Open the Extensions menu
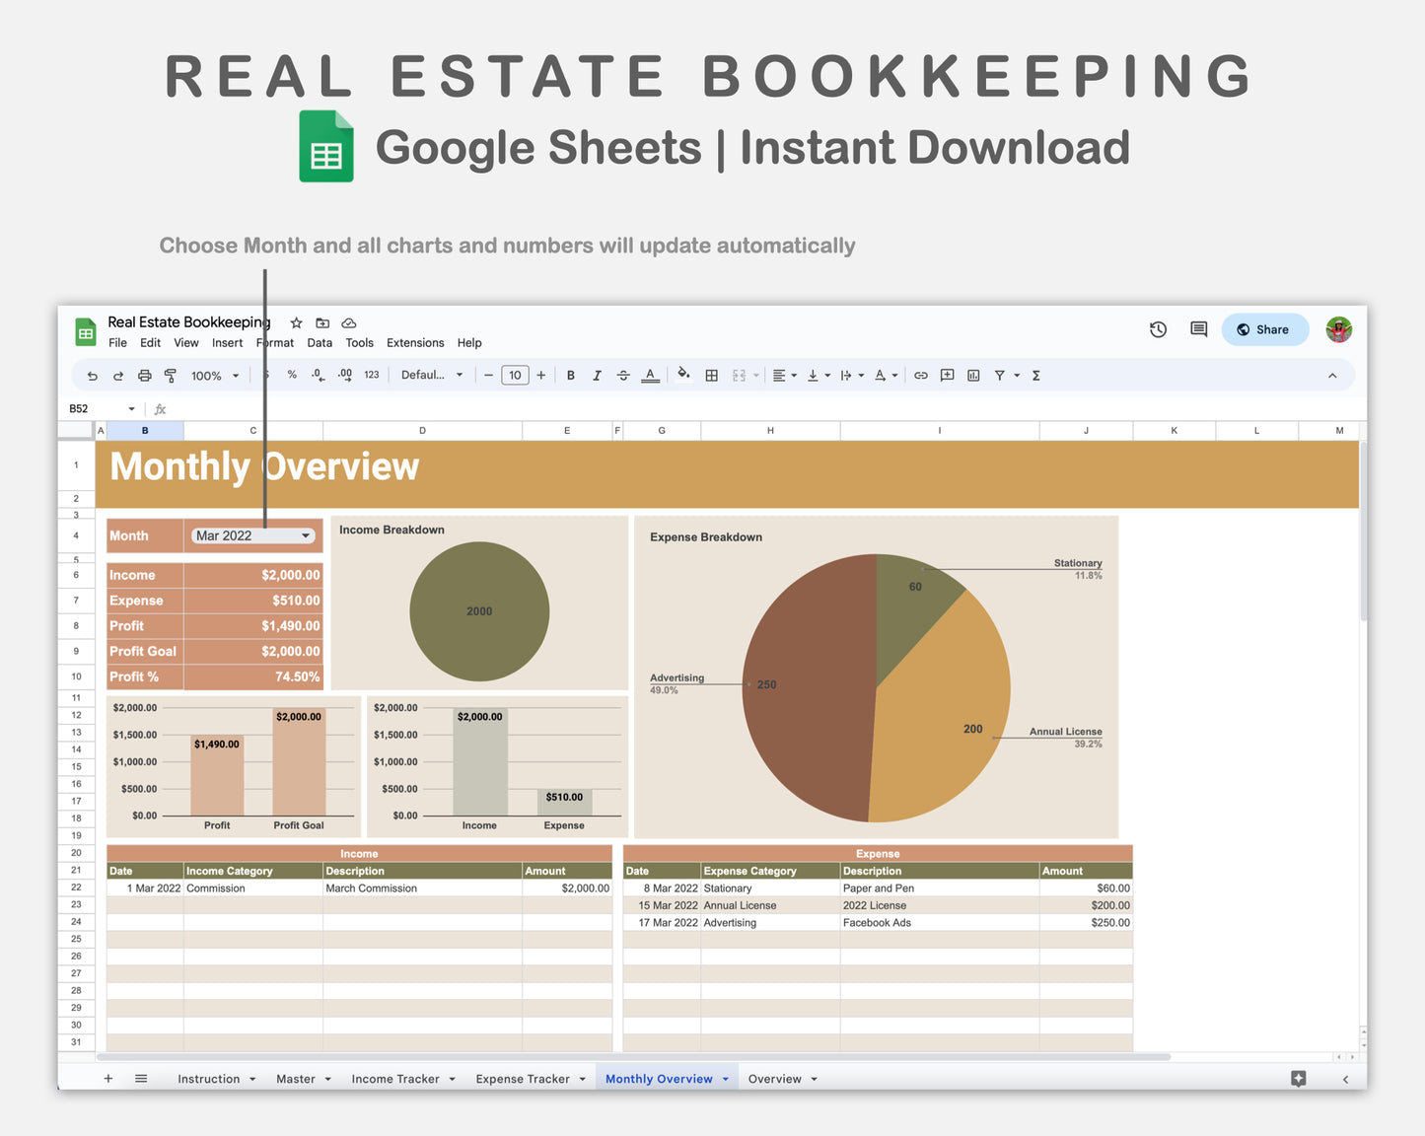Image resolution: width=1425 pixels, height=1136 pixels. 414,342
